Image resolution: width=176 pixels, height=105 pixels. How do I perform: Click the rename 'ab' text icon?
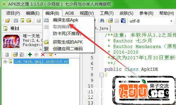click(36, 54)
